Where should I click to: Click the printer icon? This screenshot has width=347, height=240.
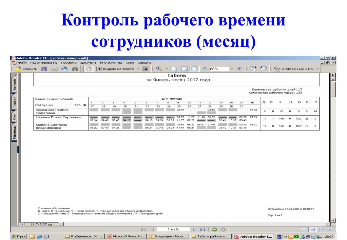tap(54, 69)
